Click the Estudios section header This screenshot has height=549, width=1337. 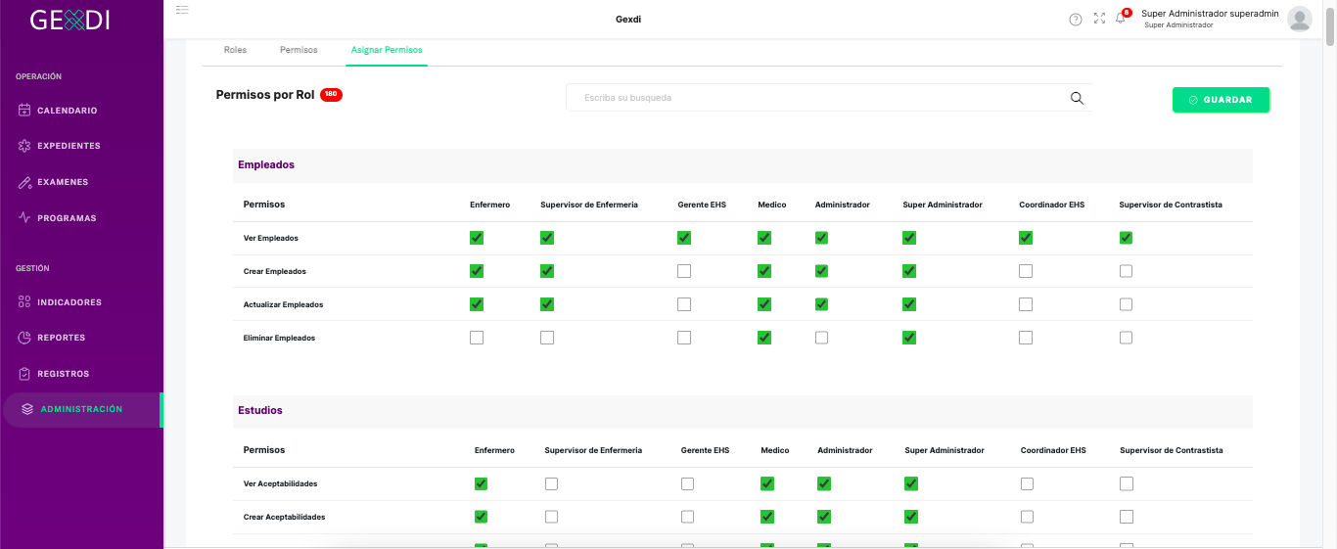tap(260, 411)
